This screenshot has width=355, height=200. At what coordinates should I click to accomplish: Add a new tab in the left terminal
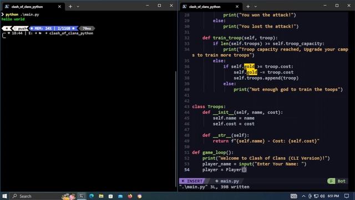tap(70, 7)
